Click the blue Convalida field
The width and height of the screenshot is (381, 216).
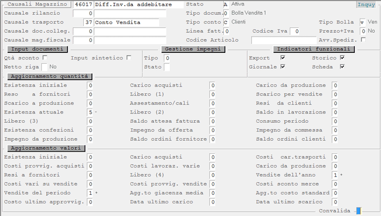click(359, 211)
